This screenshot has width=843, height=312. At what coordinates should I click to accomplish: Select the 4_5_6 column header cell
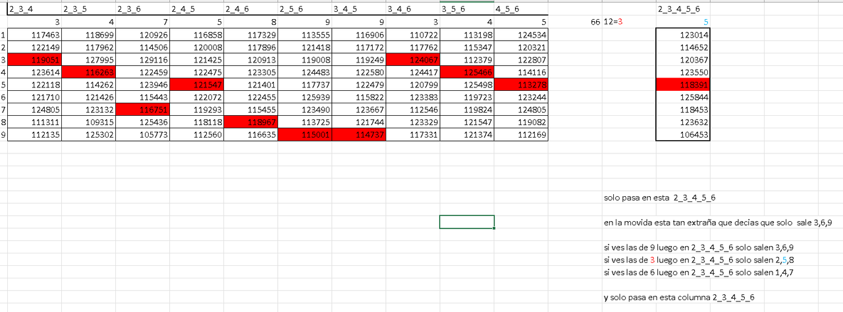point(521,9)
